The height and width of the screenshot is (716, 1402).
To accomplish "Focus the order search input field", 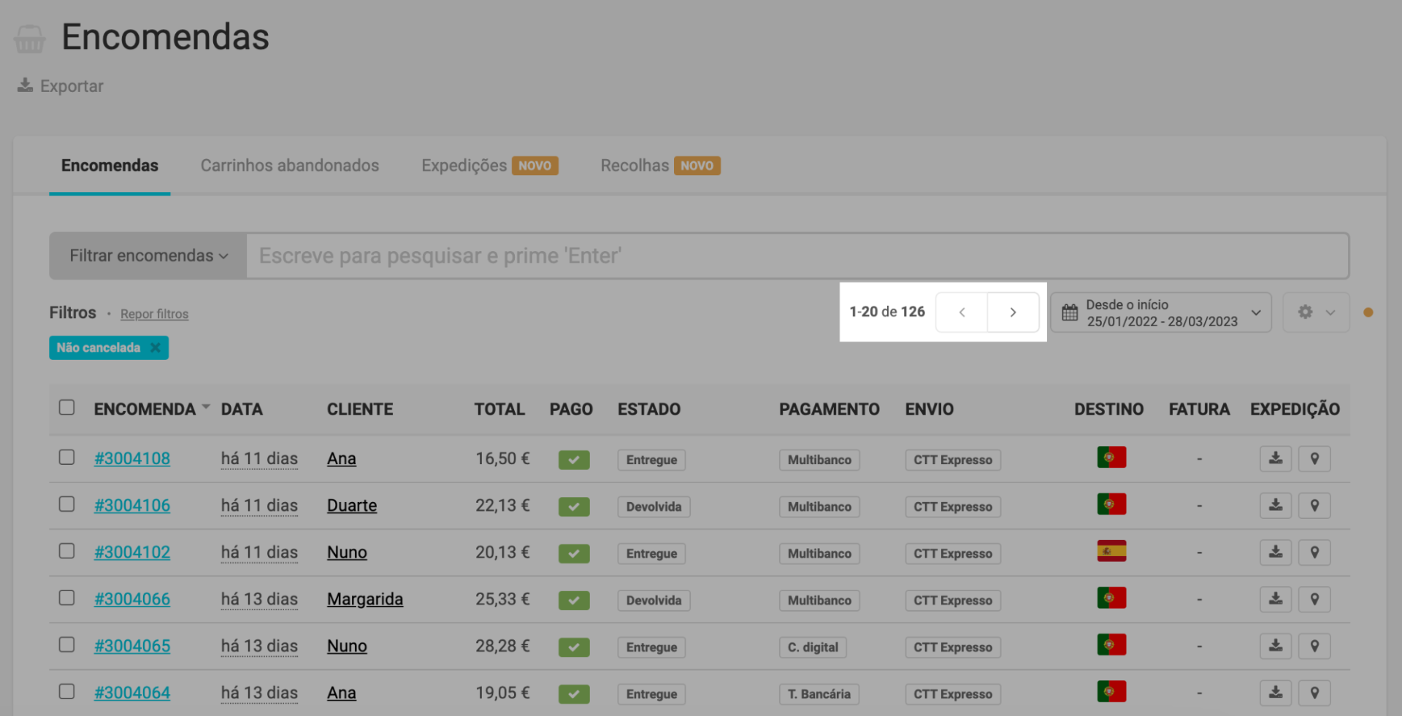I will [796, 256].
